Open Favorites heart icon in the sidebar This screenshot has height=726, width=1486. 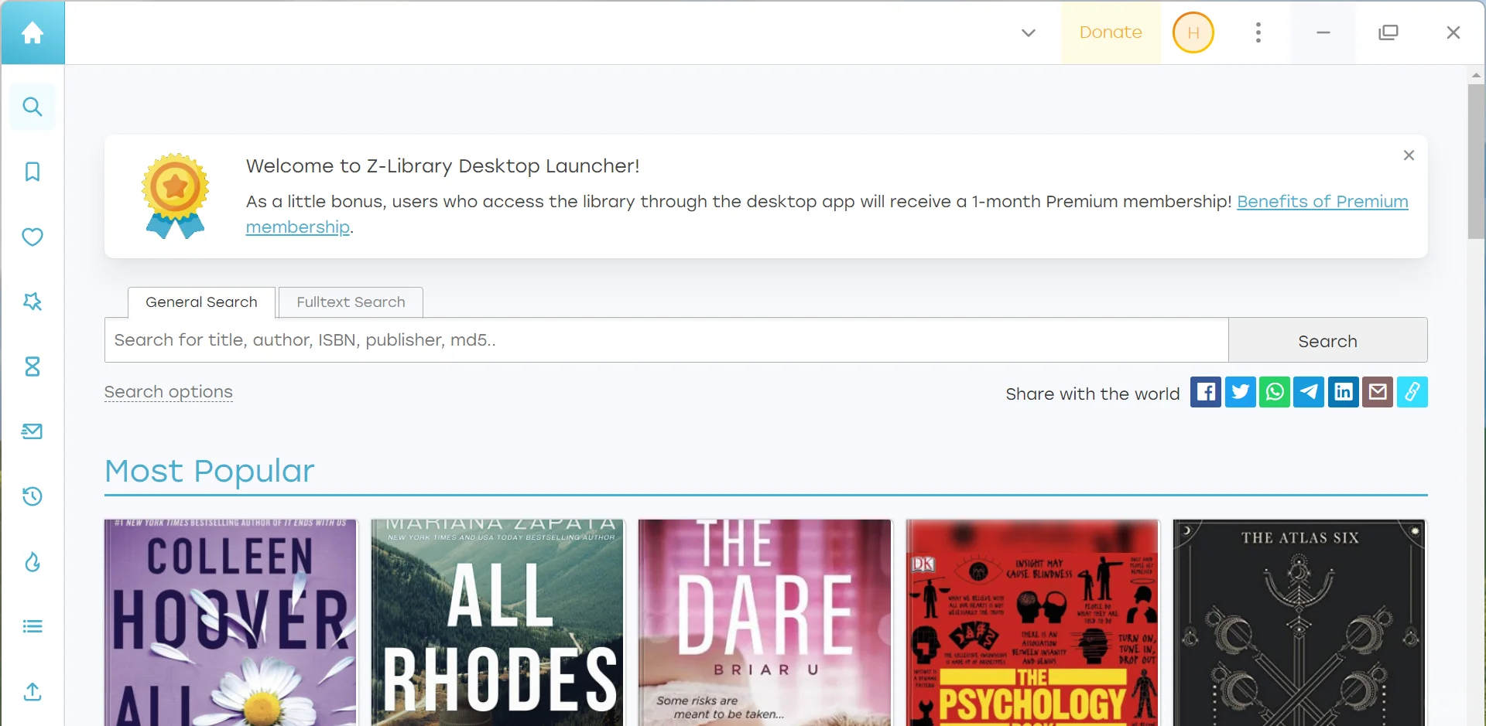click(x=33, y=237)
